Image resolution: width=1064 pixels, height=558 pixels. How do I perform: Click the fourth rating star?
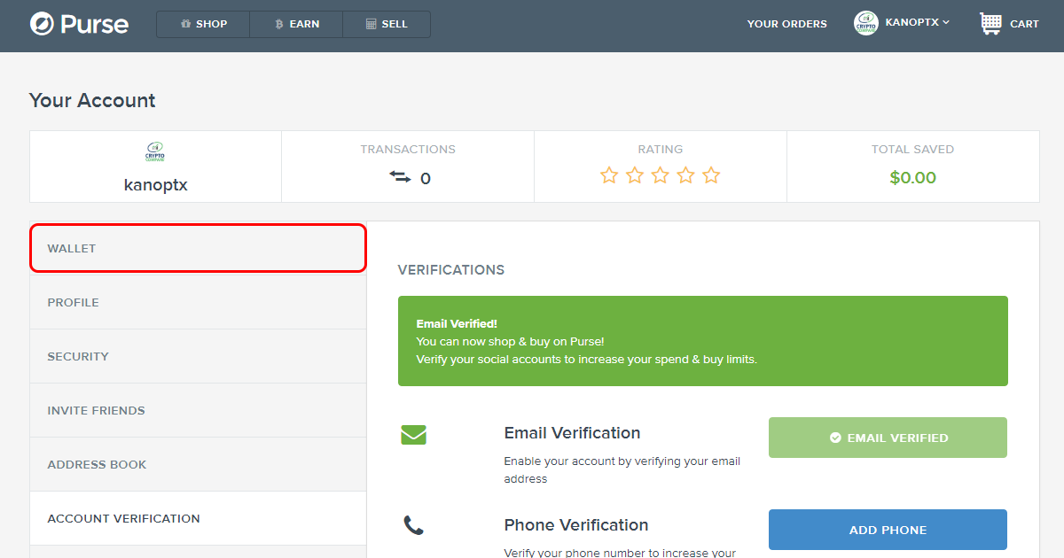pyautogui.click(x=685, y=175)
